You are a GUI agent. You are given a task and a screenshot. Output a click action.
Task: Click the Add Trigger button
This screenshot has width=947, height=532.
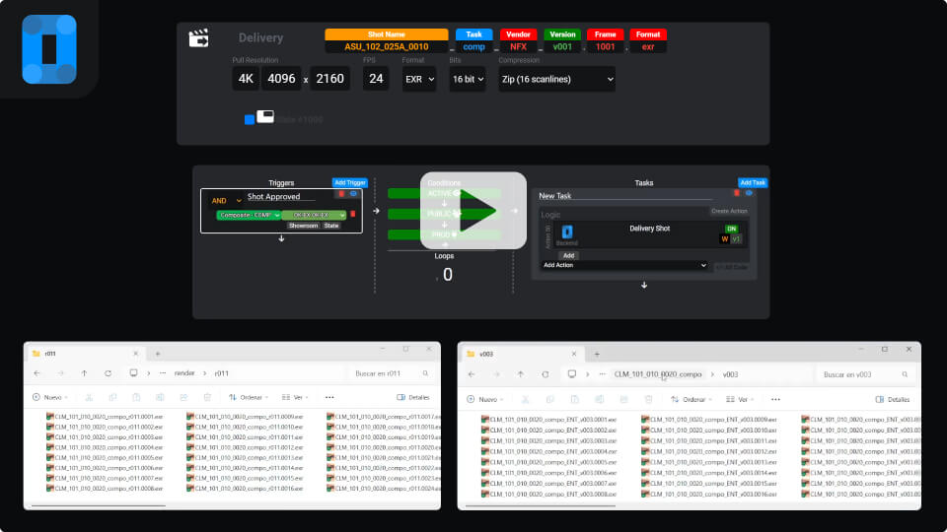point(349,182)
